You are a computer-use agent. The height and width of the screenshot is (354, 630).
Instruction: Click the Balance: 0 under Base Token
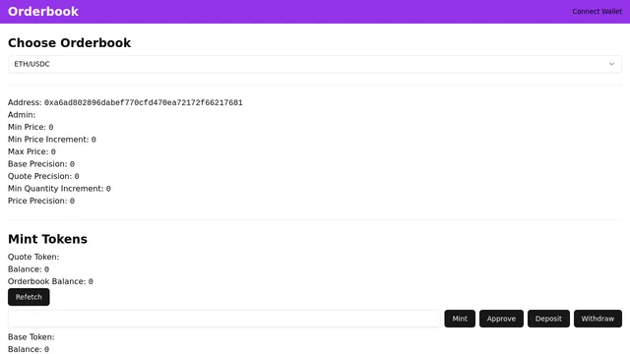pyautogui.click(x=29, y=349)
